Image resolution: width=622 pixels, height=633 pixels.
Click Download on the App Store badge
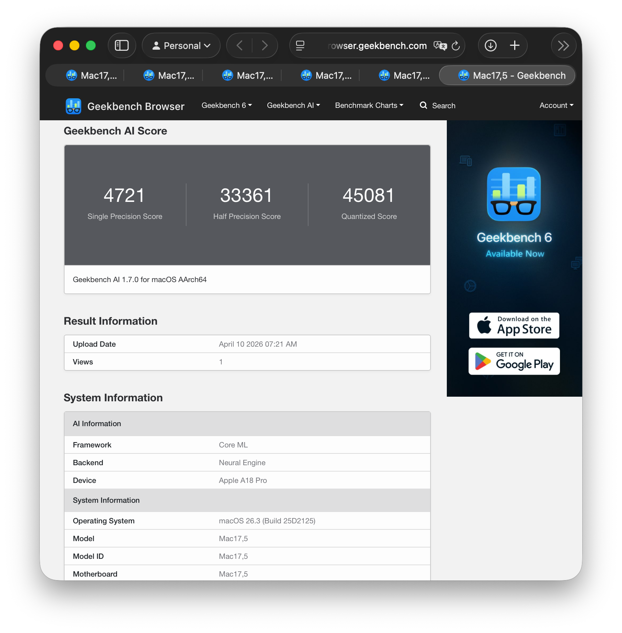tap(514, 325)
